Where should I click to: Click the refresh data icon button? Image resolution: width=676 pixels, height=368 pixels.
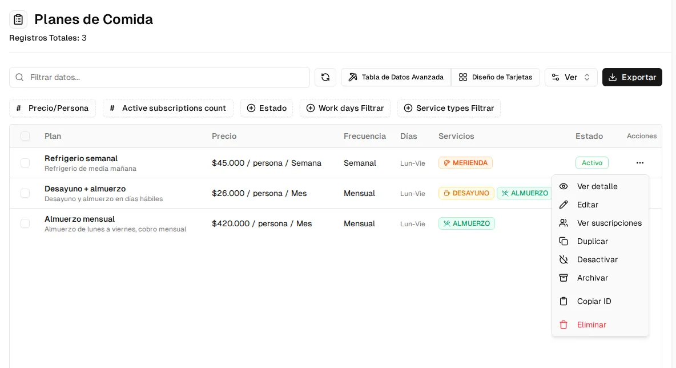(325, 77)
